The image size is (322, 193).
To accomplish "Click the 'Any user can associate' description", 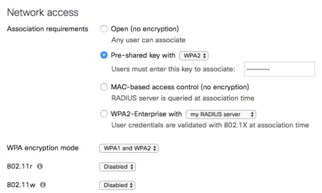I will coord(148,40).
